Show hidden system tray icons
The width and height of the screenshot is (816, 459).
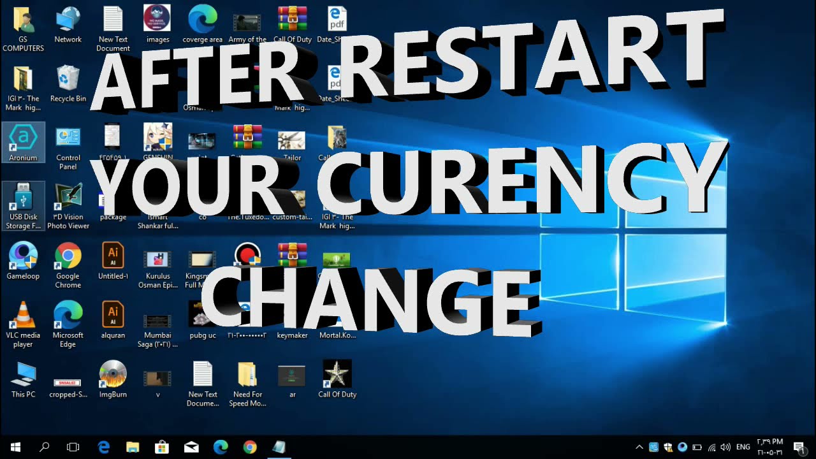point(639,447)
